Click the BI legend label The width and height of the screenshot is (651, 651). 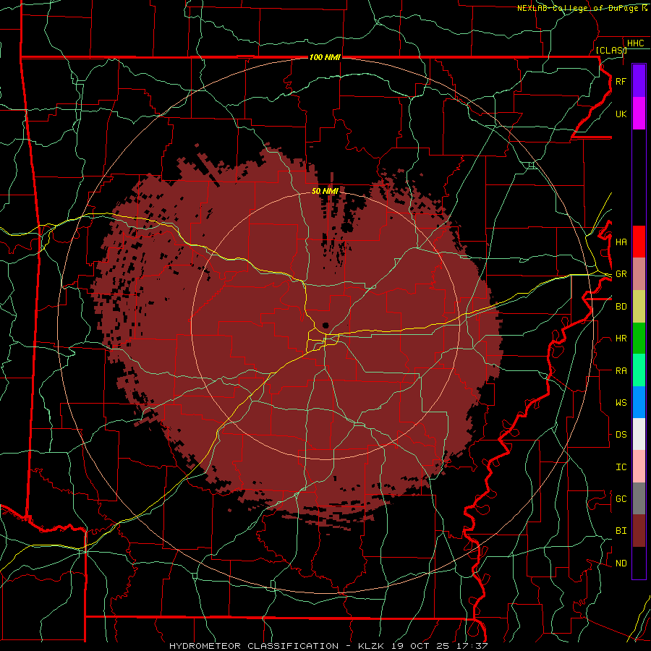coord(621,531)
